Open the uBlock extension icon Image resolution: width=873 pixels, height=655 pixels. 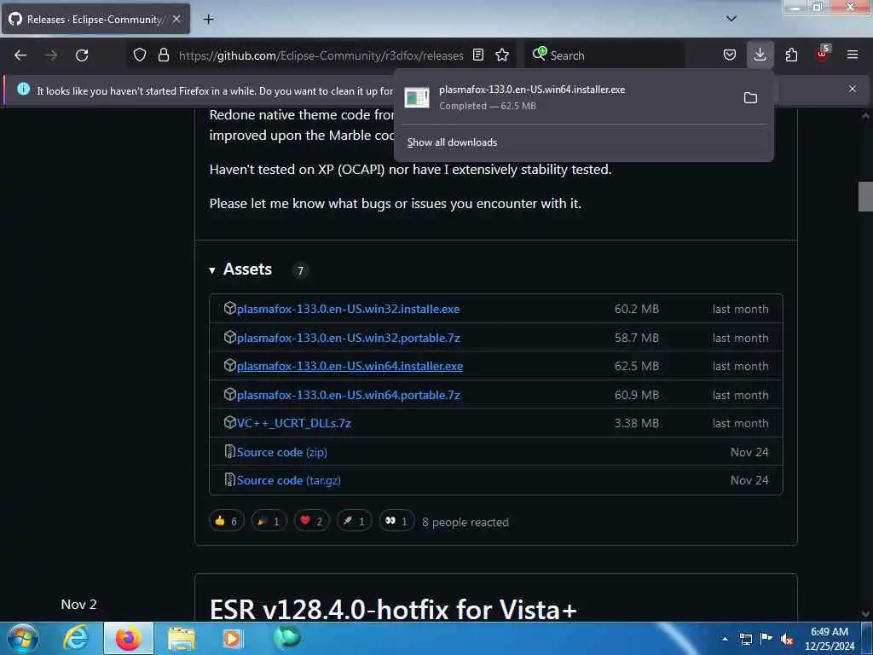(823, 54)
